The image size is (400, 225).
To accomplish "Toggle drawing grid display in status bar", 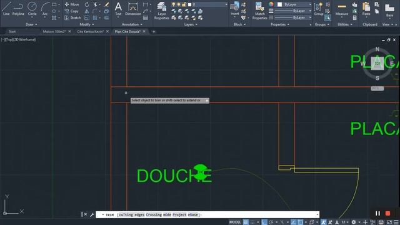I will tap(246, 222).
